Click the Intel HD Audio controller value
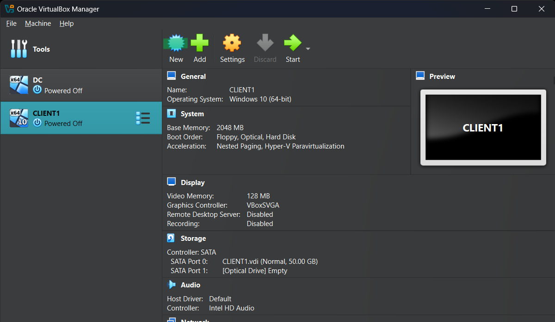The height and width of the screenshot is (322, 555). pos(232,308)
